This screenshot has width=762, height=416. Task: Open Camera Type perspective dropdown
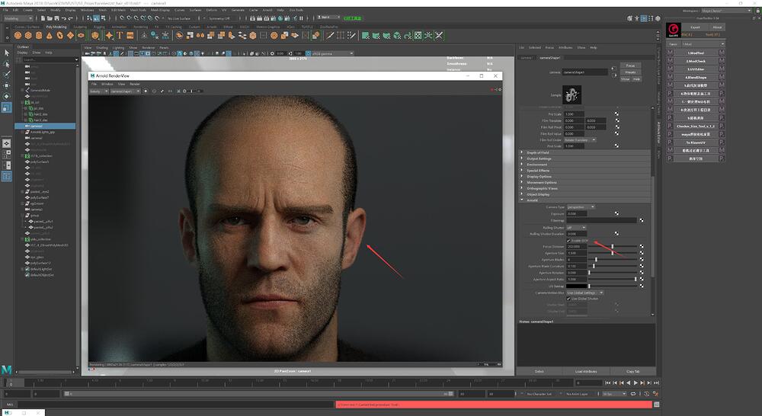pos(581,207)
